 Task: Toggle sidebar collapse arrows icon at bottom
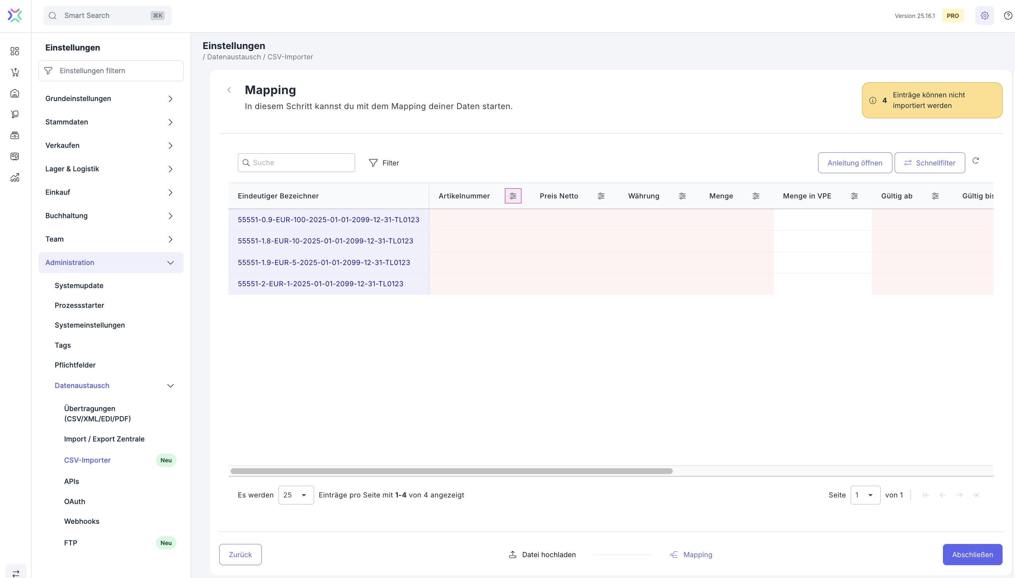15,573
